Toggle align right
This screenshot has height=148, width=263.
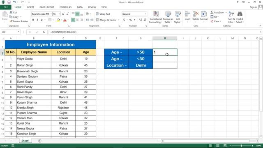tap(81, 20)
